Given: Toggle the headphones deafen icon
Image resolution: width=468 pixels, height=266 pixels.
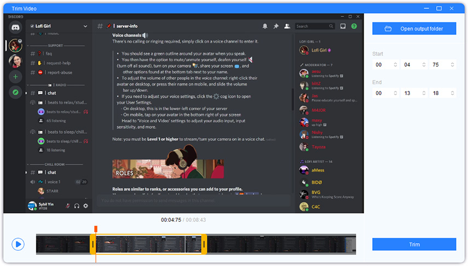Looking at the screenshot, I should click(77, 206).
